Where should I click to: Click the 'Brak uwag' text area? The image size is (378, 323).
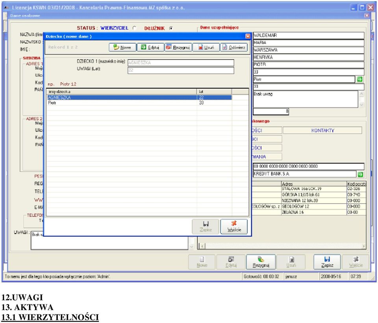306,99
